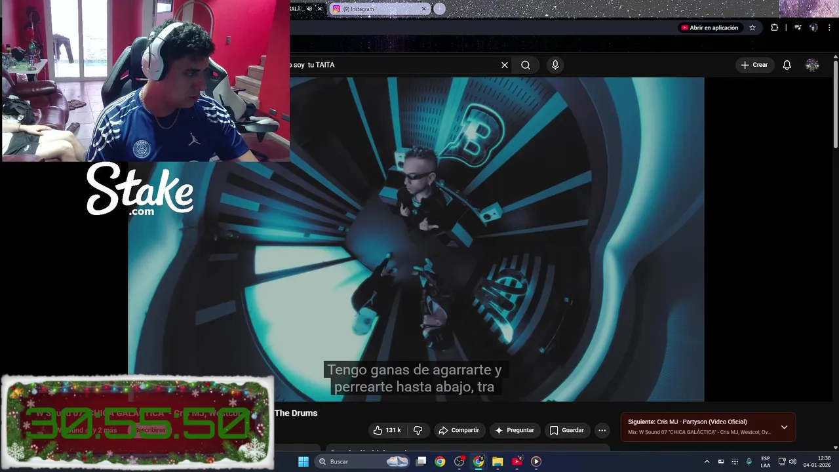Mute the playing YouTube tab audio

[309, 9]
